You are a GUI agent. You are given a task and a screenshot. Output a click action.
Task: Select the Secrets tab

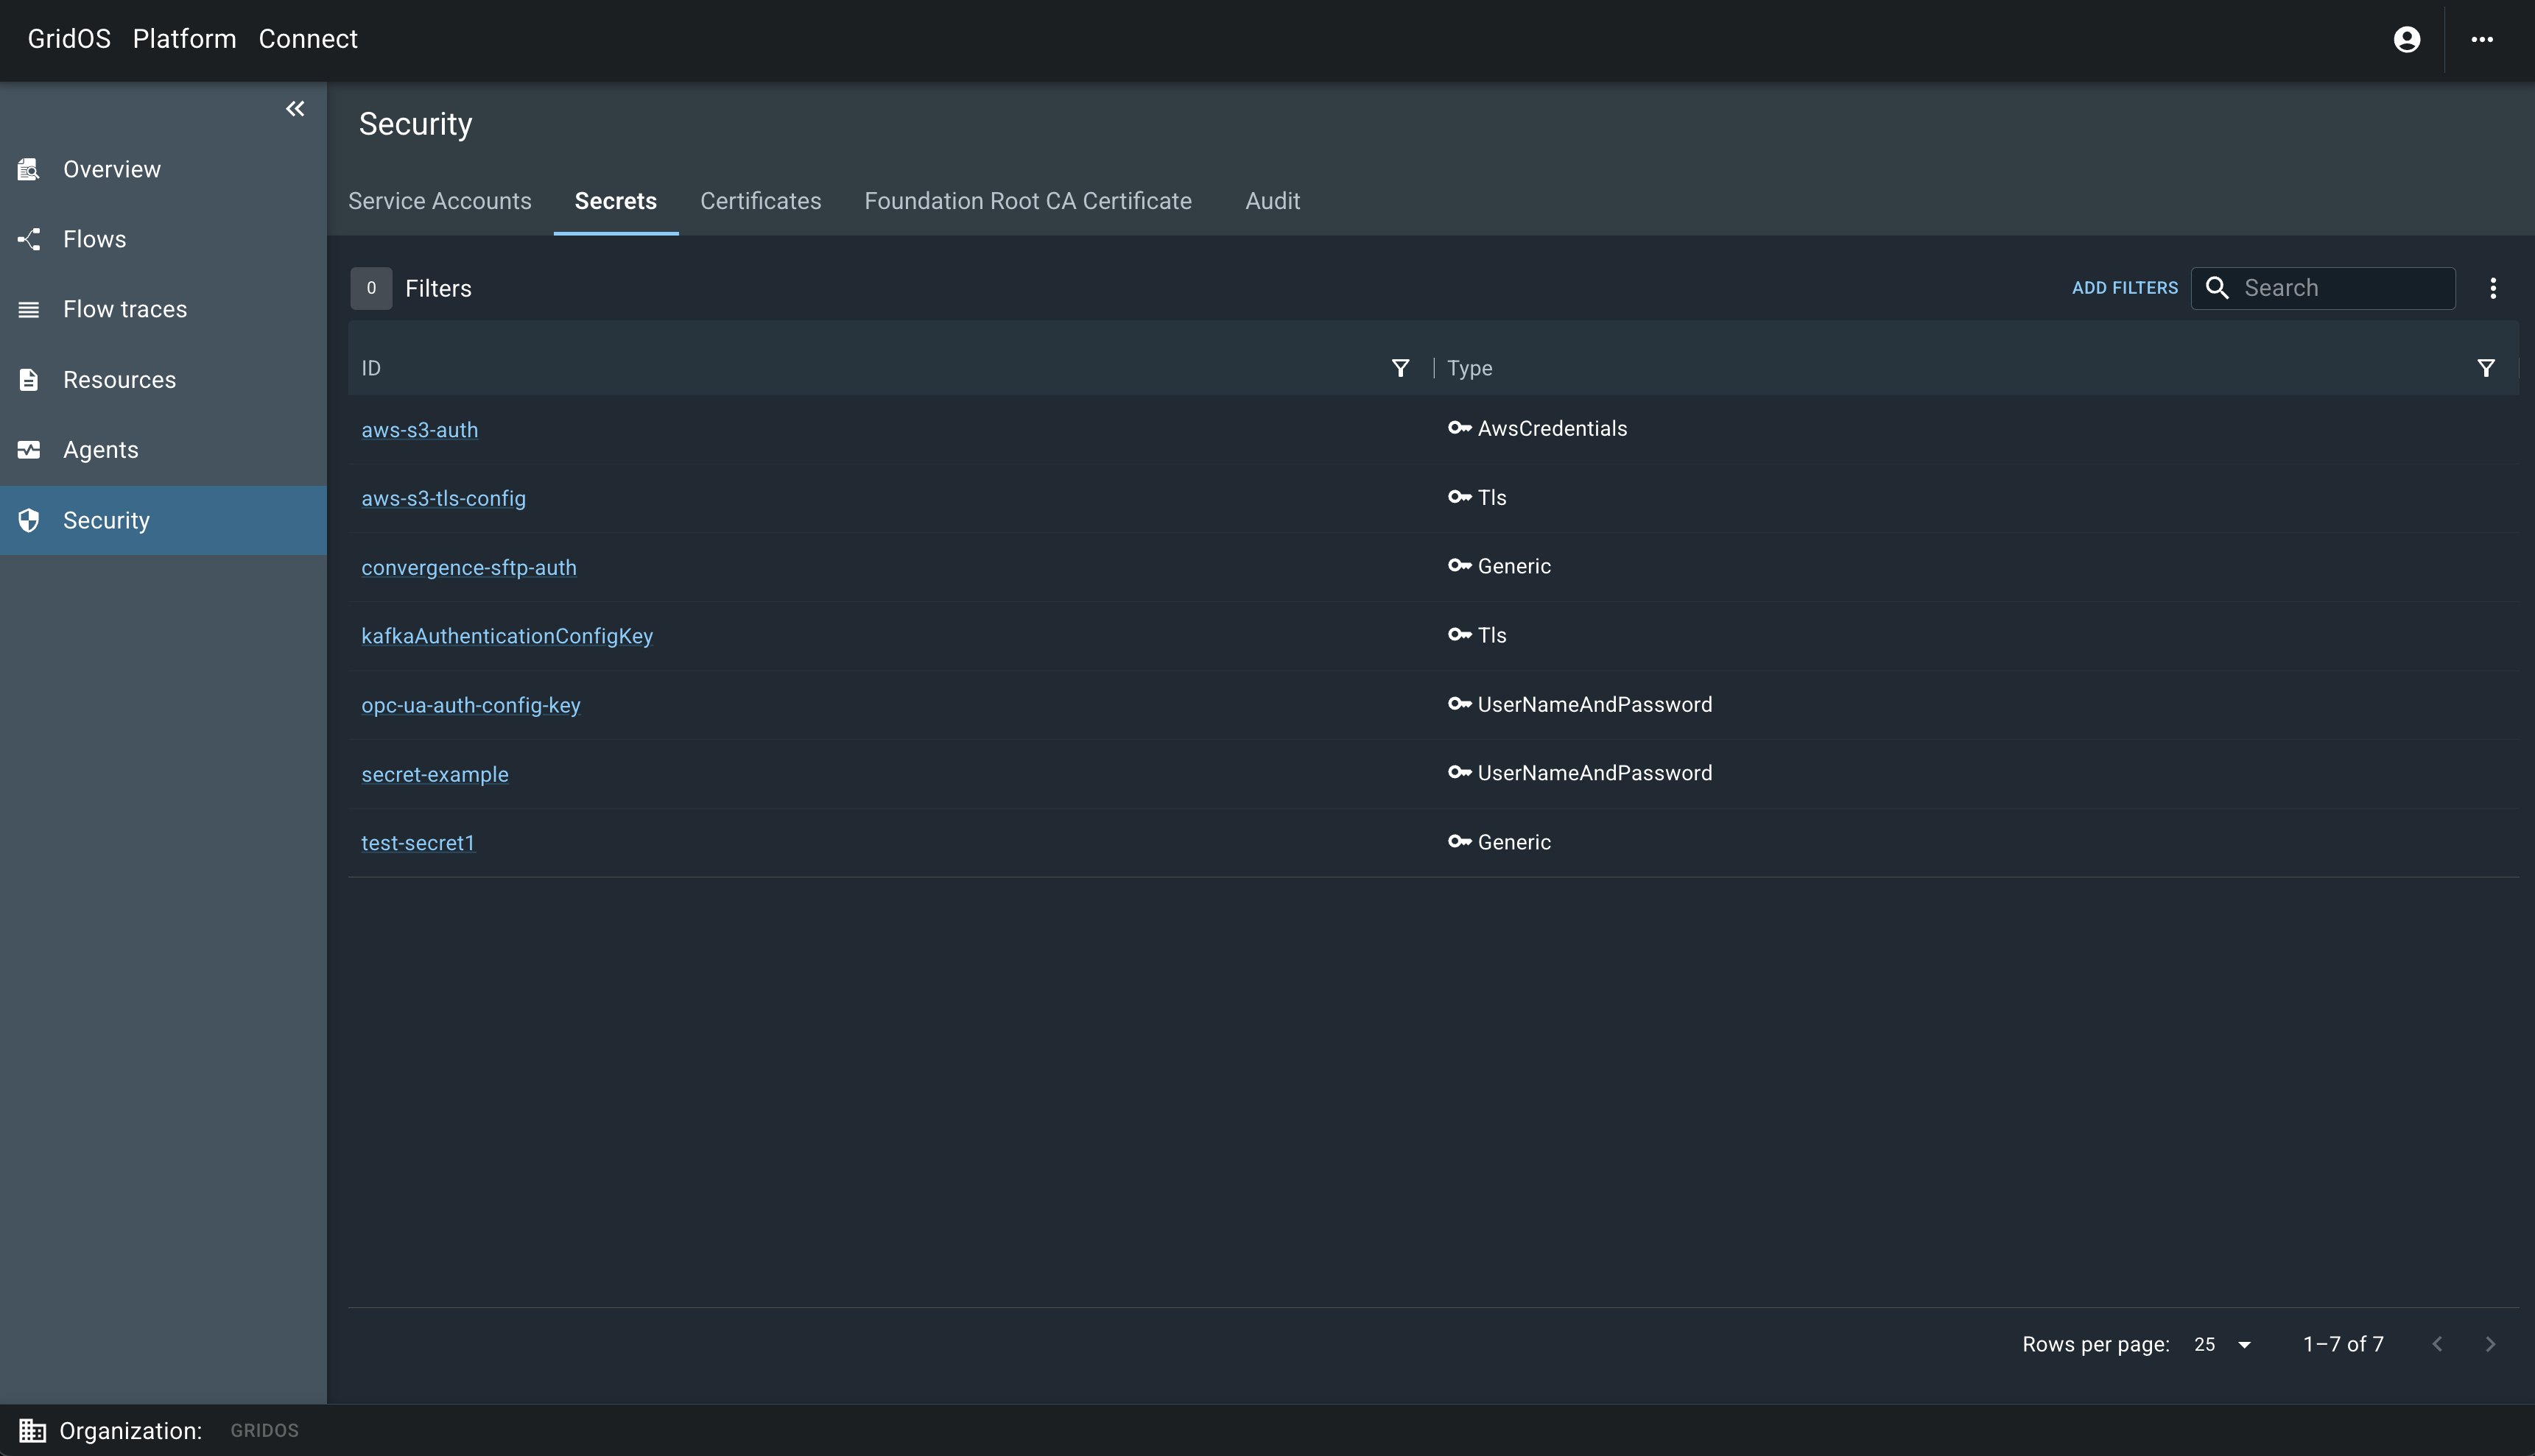pos(616,201)
